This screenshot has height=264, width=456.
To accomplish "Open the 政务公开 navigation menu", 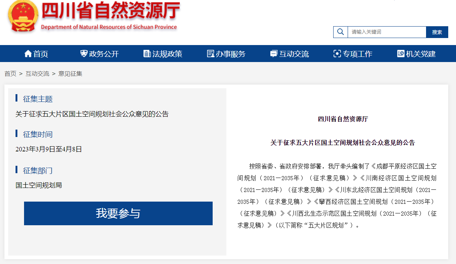I will [x=104, y=53].
